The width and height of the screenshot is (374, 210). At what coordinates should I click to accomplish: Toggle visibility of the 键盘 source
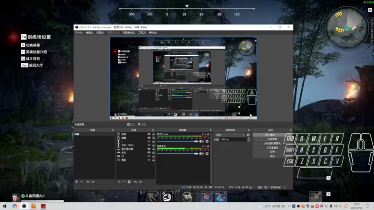tap(149, 138)
